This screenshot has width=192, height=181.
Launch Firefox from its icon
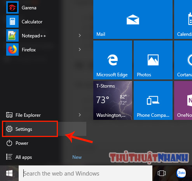click(12, 49)
